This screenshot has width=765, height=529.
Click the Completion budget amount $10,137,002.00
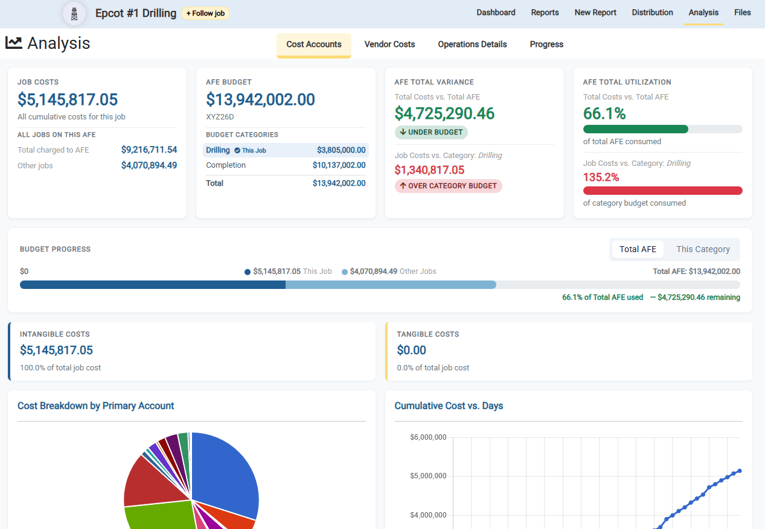tap(339, 165)
